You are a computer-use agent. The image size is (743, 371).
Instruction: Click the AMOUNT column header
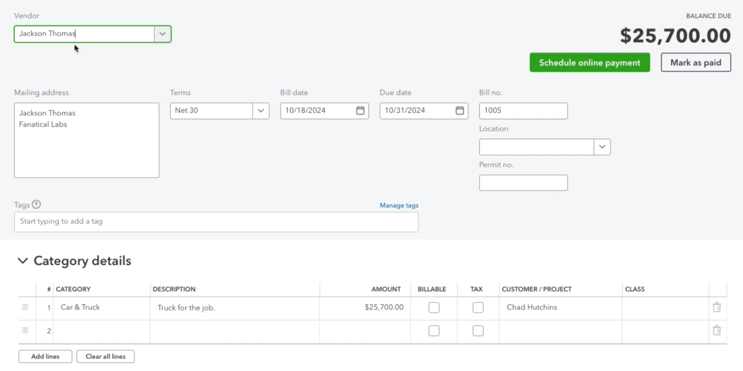tap(386, 289)
